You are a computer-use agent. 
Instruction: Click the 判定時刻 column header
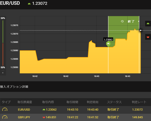(x=92, y=102)
